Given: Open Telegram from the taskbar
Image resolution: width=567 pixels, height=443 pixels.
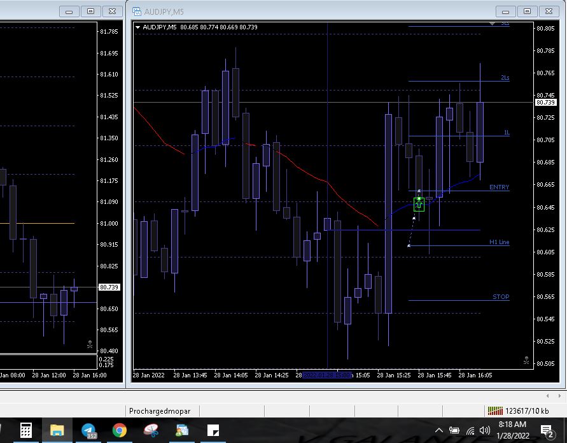Looking at the screenshot, I should click(89, 430).
